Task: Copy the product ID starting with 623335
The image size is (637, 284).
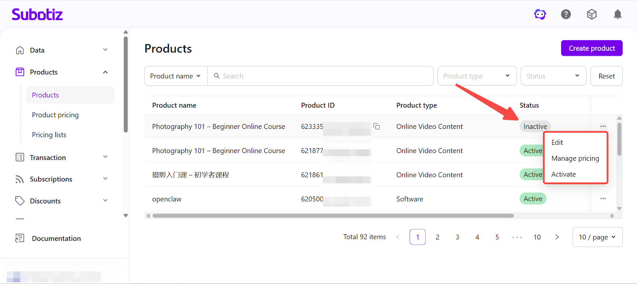Action: coord(376,126)
